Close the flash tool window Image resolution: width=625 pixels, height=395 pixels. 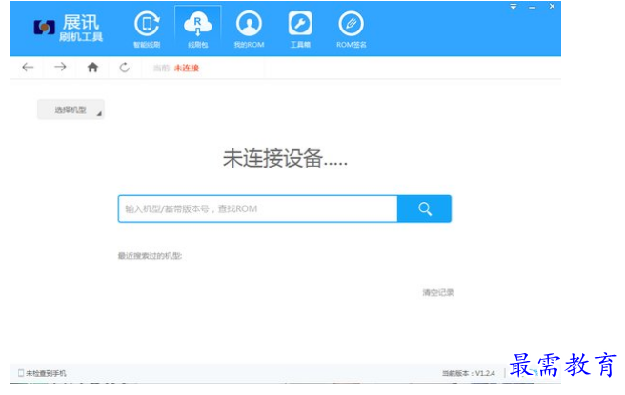(552, 7)
